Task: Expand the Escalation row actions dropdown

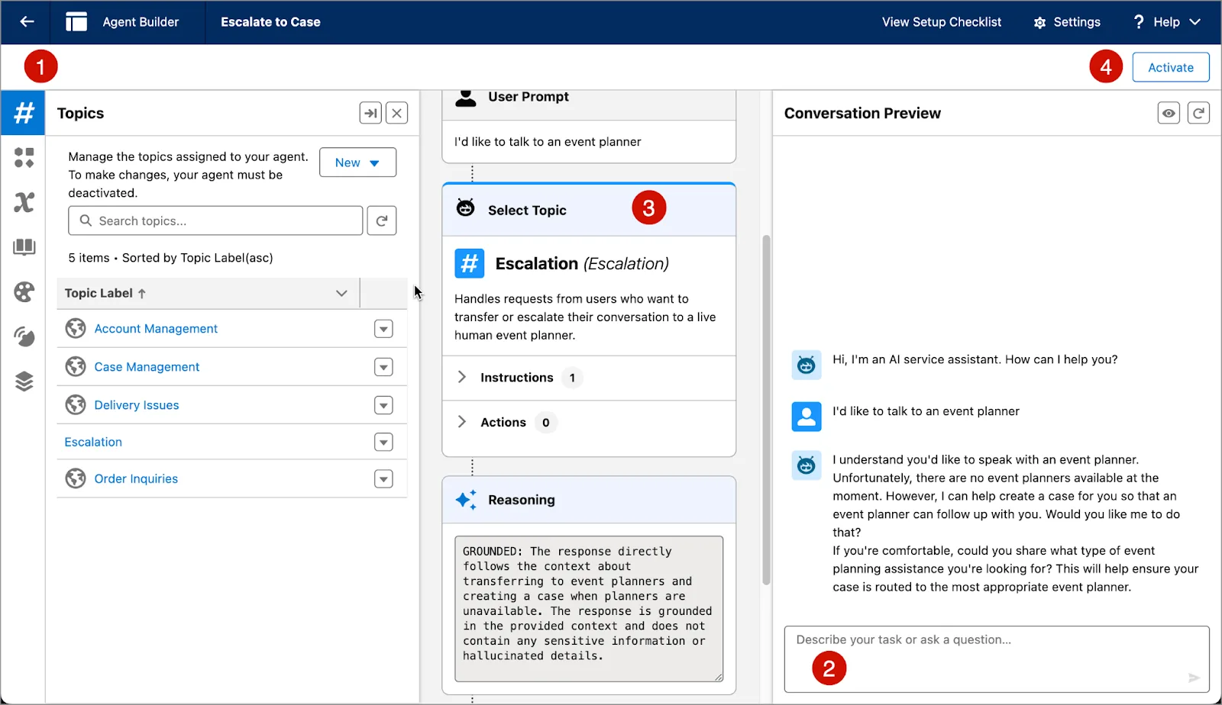Action: click(x=383, y=442)
